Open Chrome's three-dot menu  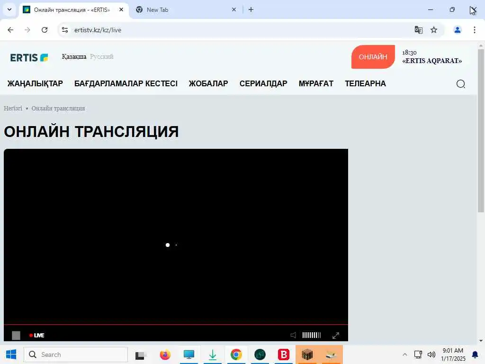pyautogui.click(x=475, y=30)
